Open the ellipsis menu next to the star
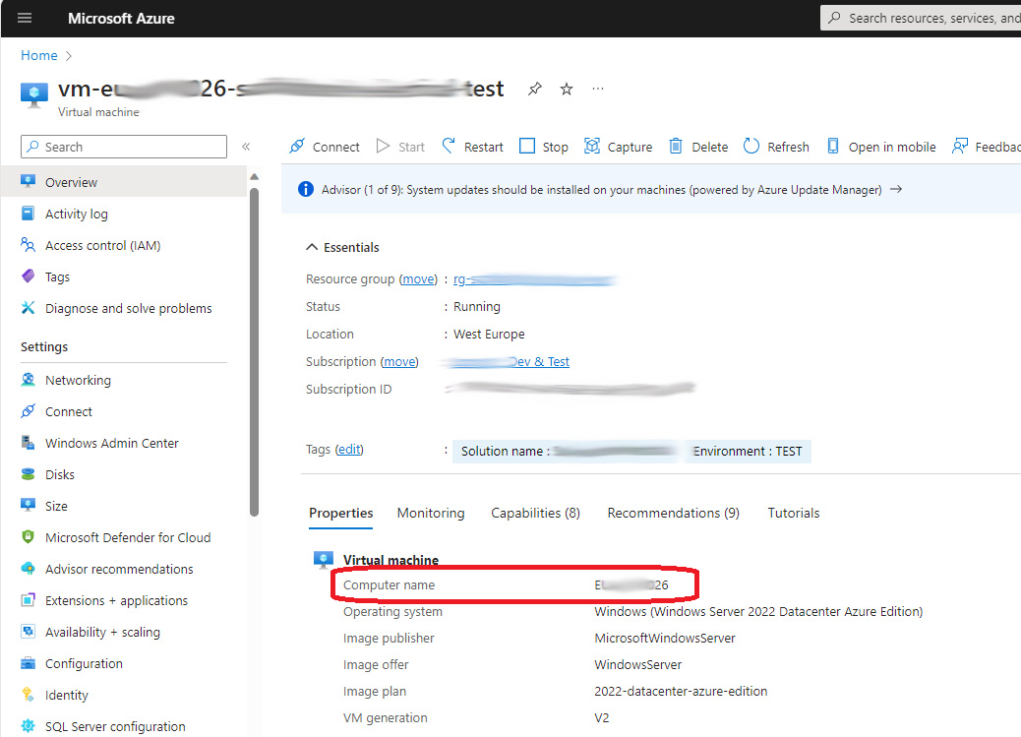Screen dimensions: 1021x737 click(x=597, y=90)
